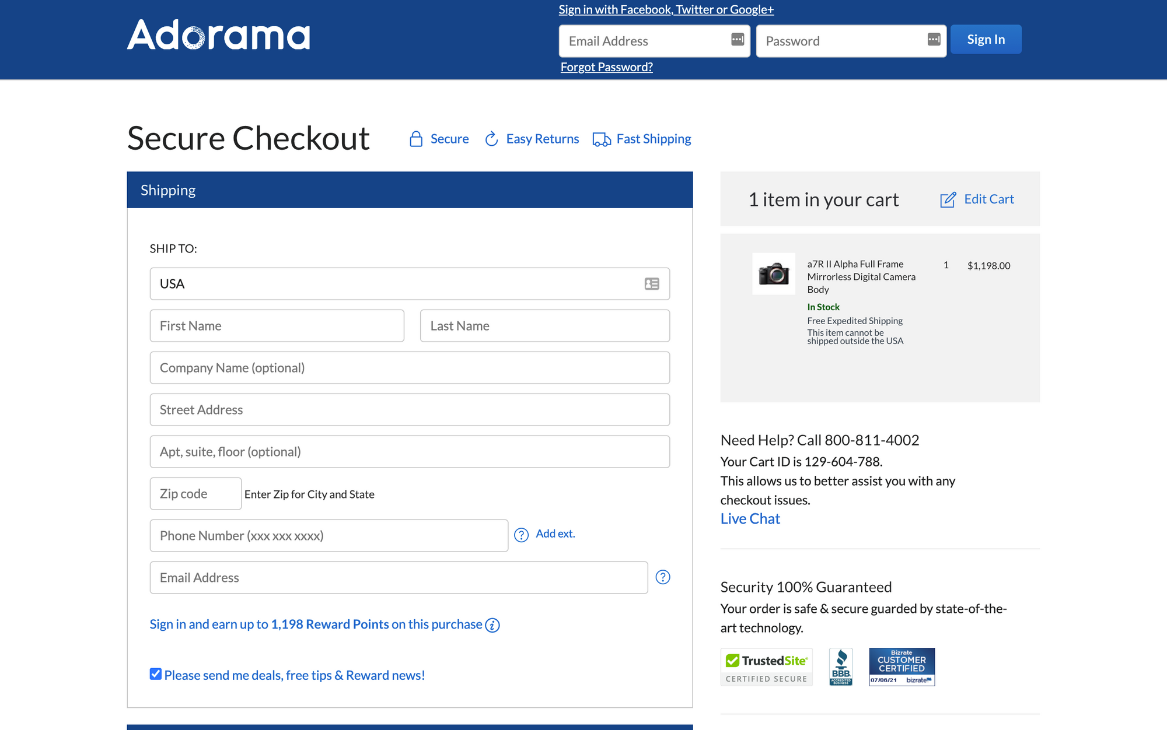Click the Easy Returns arrow icon

[491, 139]
